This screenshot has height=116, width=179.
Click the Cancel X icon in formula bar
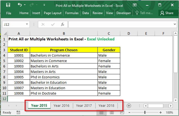coord(43,24)
